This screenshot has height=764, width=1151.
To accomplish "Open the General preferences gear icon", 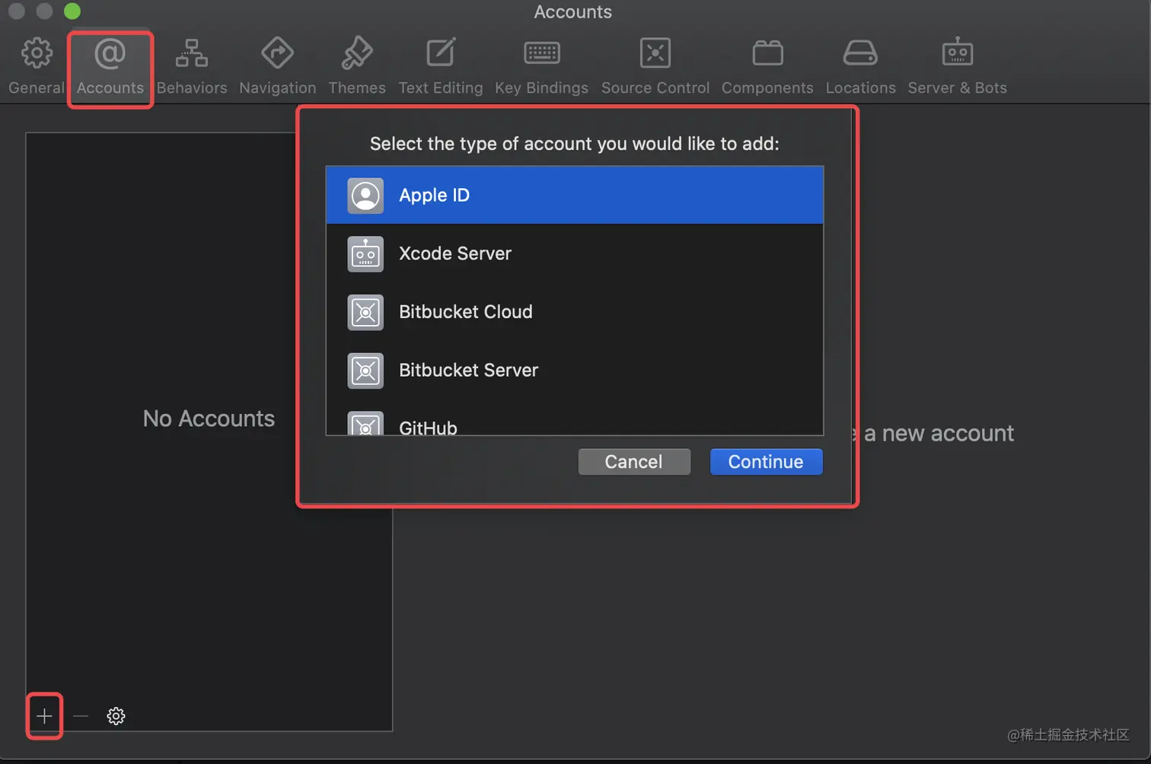I will pyautogui.click(x=37, y=53).
